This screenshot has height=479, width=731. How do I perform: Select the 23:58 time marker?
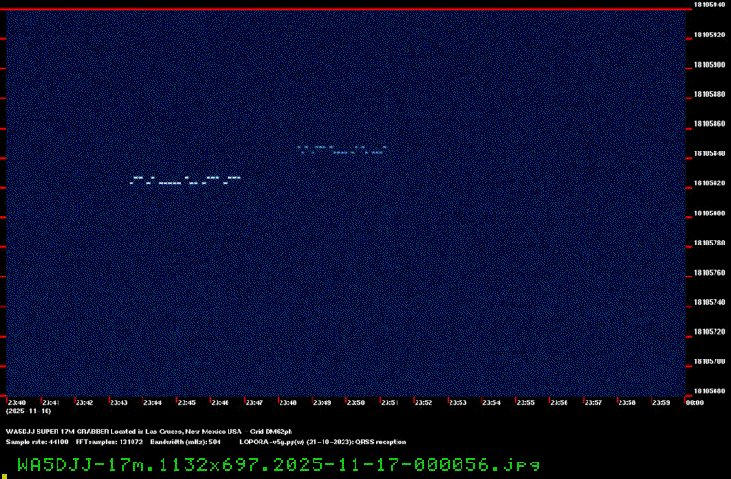point(627,402)
